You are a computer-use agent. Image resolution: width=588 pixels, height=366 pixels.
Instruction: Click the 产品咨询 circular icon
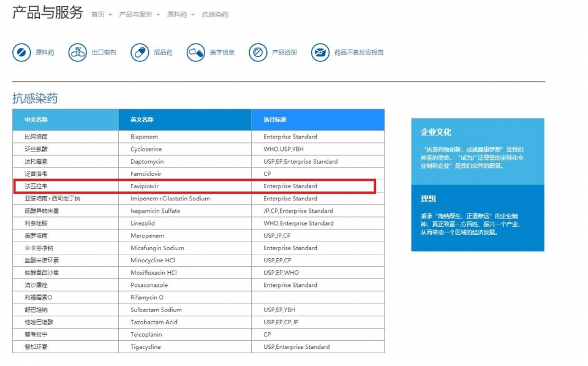[258, 52]
